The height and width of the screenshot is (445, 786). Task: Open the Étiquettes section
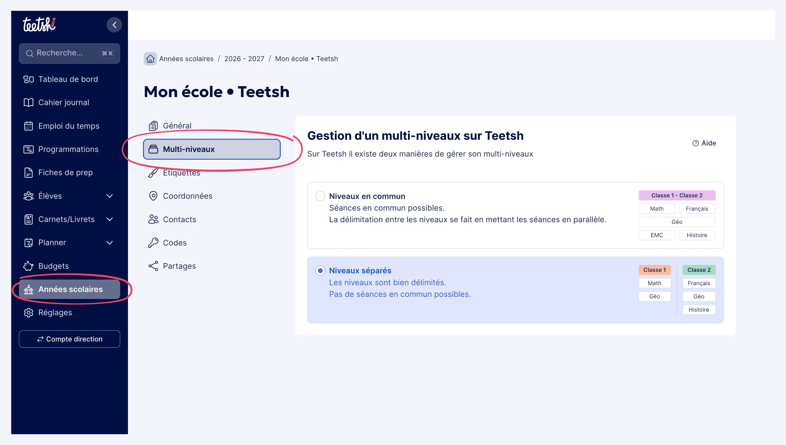(212, 173)
